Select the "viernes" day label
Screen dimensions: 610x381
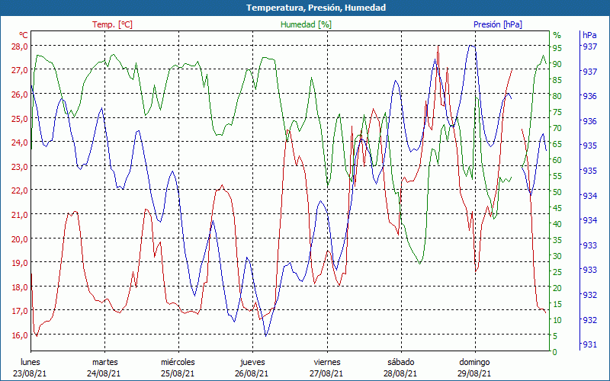(327, 363)
